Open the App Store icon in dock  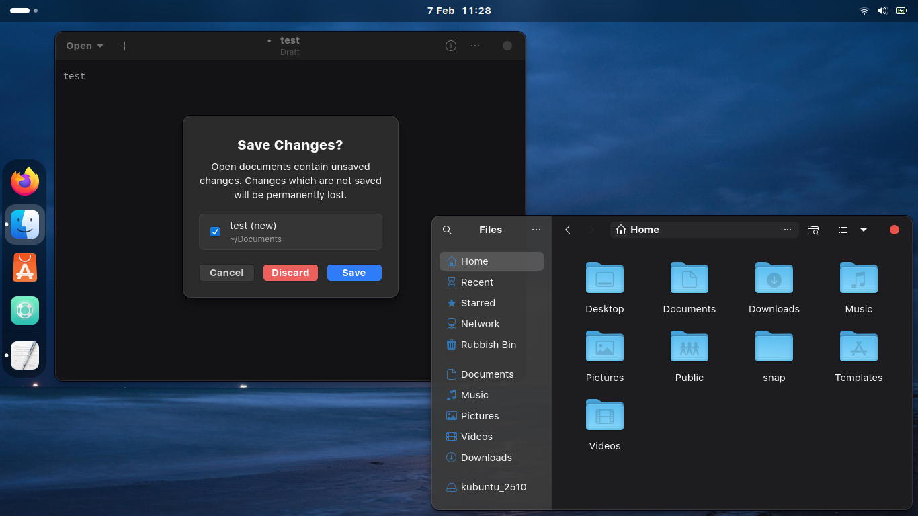click(x=25, y=267)
